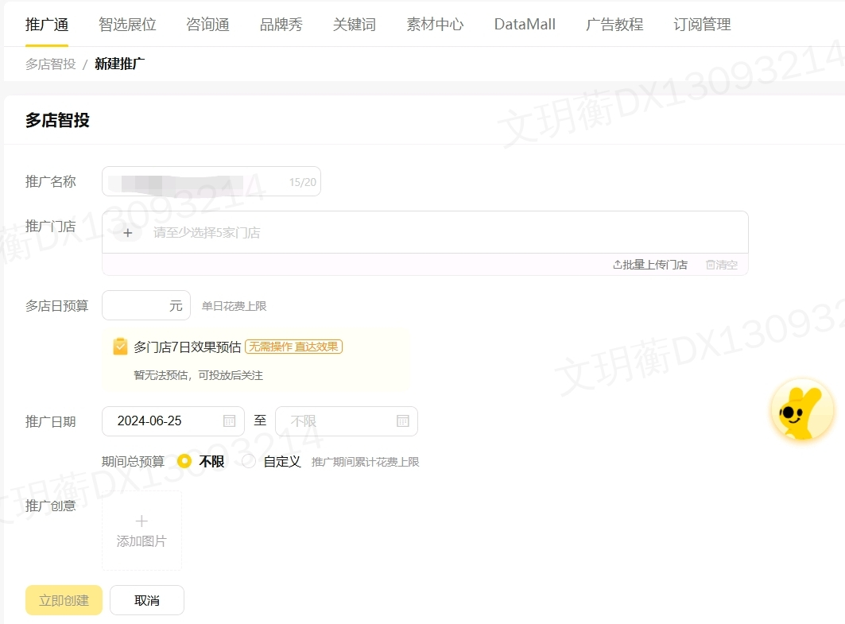This screenshot has height=624, width=845.
Task: Click the 无需操作 直达效果 tag
Action: click(x=293, y=347)
